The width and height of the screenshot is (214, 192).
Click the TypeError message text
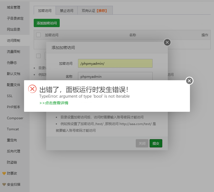85,96
